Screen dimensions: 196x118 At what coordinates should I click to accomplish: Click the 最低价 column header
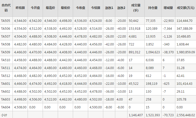(65, 8)
